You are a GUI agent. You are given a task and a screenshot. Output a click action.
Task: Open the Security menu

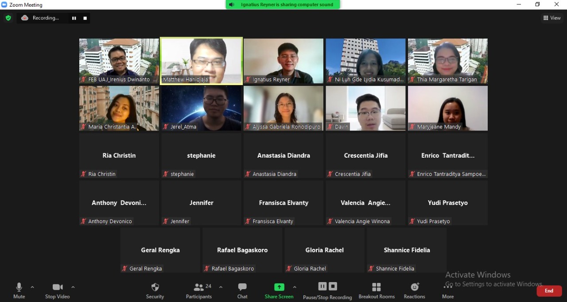155,290
